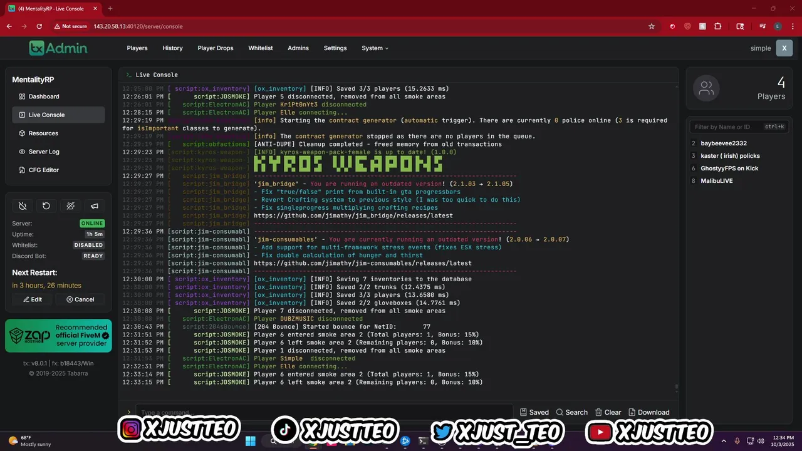Open the Whitelist tab
The width and height of the screenshot is (802, 451).
[261, 48]
